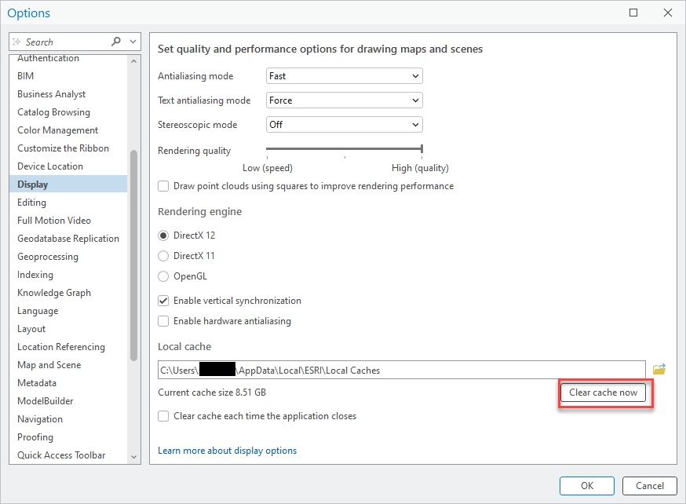Check draw point clouds using squares

coord(163,186)
